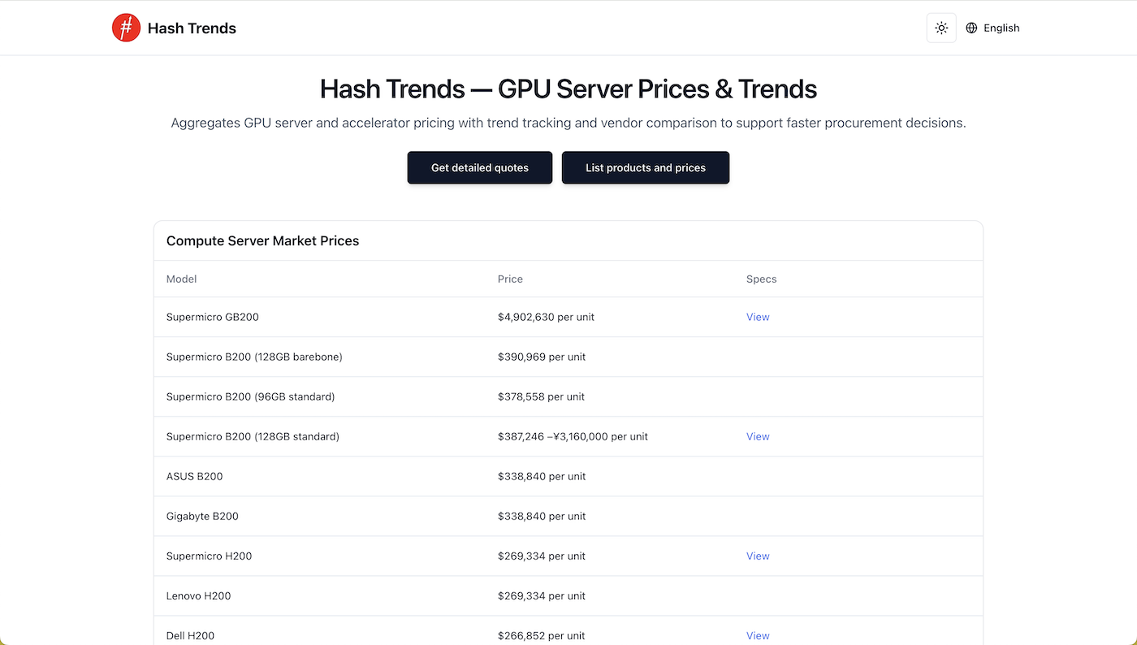The image size is (1137, 645).
Task: Click the $4,902,630 per unit price
Action: (546, 317)
